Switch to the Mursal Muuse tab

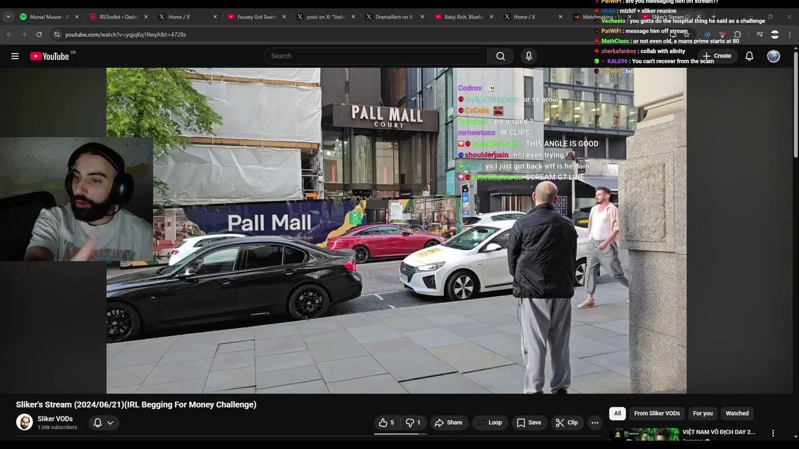pos(50,17)
